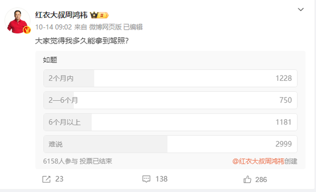Click the 已编辑 edited label
The image size is (316, 192).
(x=133, y=27)
